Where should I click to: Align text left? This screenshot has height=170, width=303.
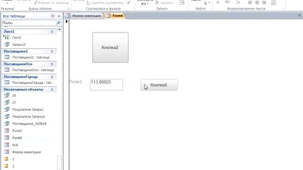coord(250,2)
